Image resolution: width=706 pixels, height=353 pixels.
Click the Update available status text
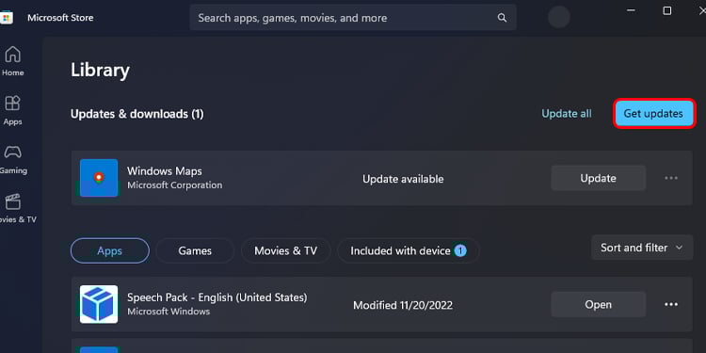403,179
